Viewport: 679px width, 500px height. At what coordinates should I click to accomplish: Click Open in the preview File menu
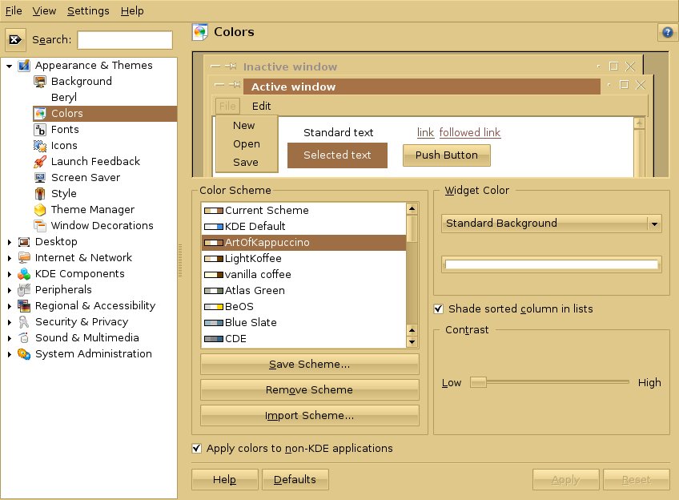[247, 144]
